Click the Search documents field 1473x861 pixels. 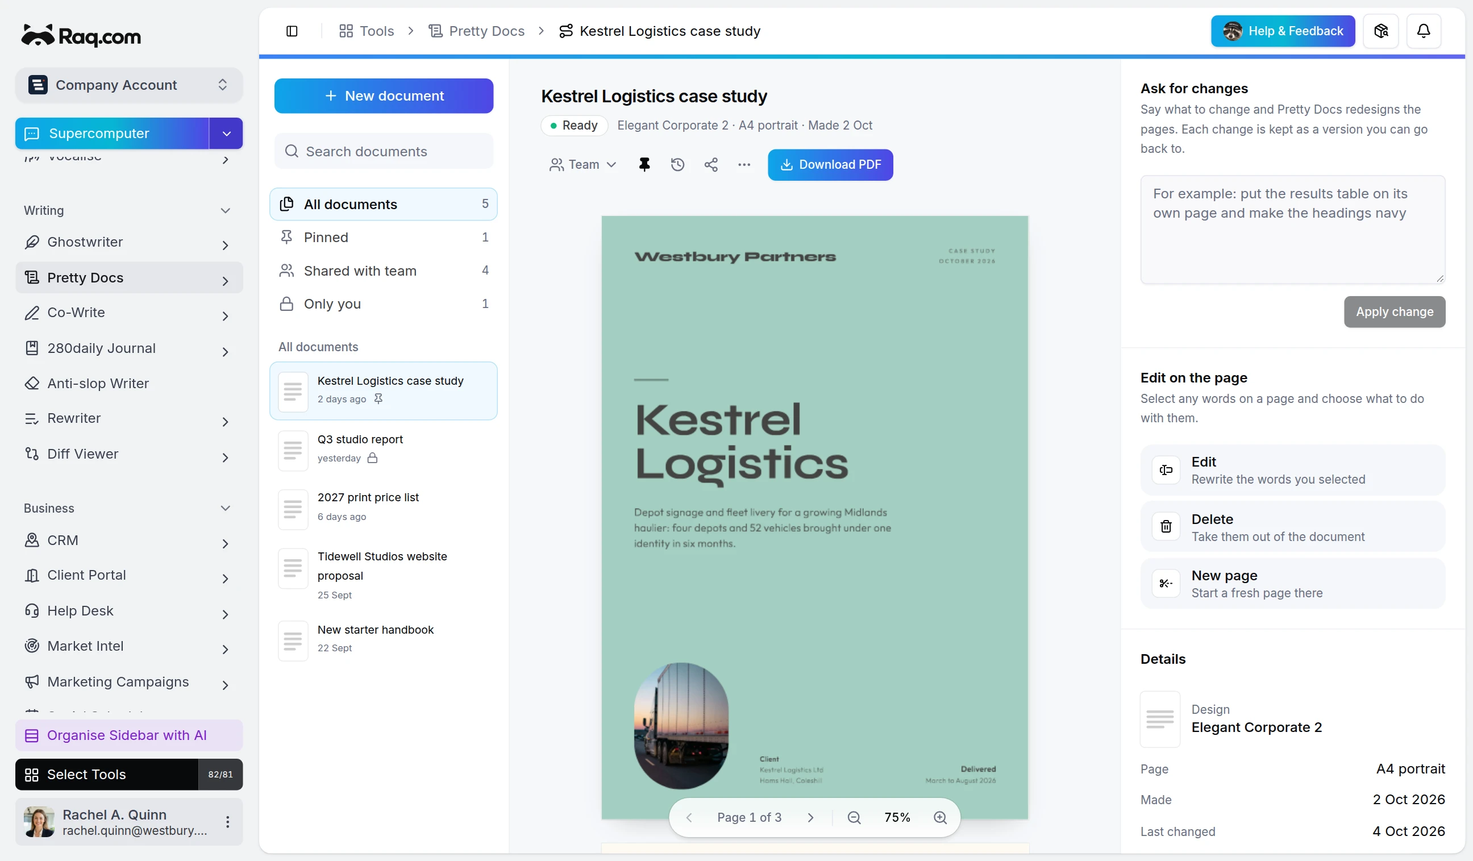pos(384,151)
